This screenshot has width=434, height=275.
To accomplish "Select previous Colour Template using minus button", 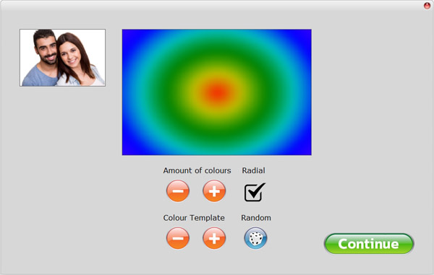I will (x=178, y=238).
